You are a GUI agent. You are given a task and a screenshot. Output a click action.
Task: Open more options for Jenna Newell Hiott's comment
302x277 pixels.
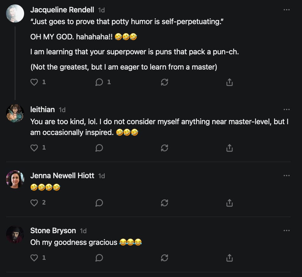pyautogui.click(x=286, y=176)
